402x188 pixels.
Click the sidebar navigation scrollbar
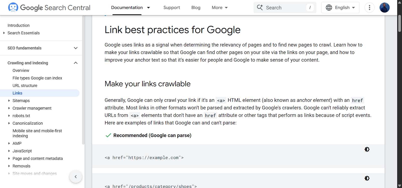click(x=83, y=80)
